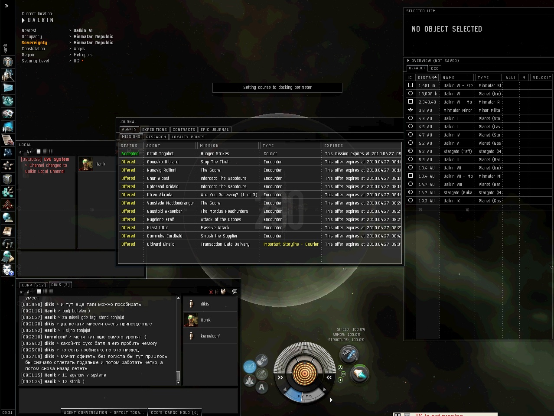Viewport: 554px width, 416px height.
Task: Open the Assets cube icon in the Neocom
Action: (x=7, y=179)
